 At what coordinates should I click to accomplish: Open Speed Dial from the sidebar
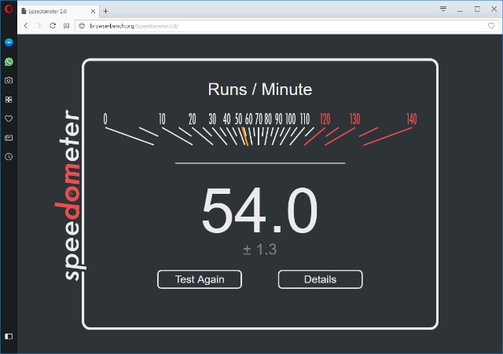click(9, 100)
